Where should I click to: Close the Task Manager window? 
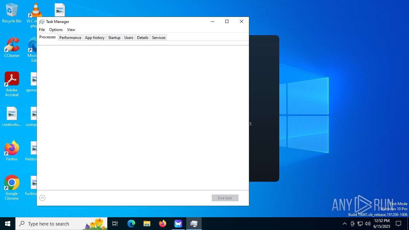coord(242,22)
